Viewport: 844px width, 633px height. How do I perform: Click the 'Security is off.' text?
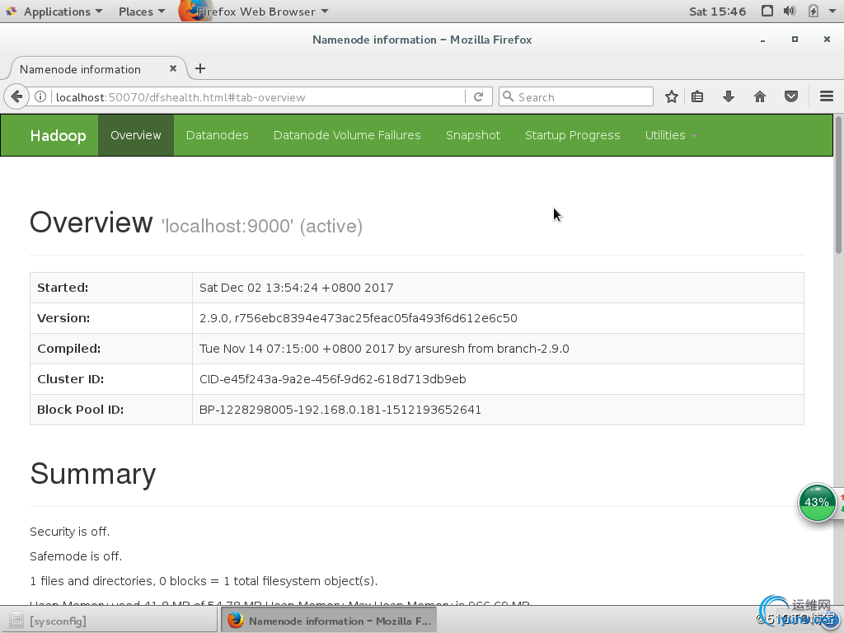click(x=69, y=532)
